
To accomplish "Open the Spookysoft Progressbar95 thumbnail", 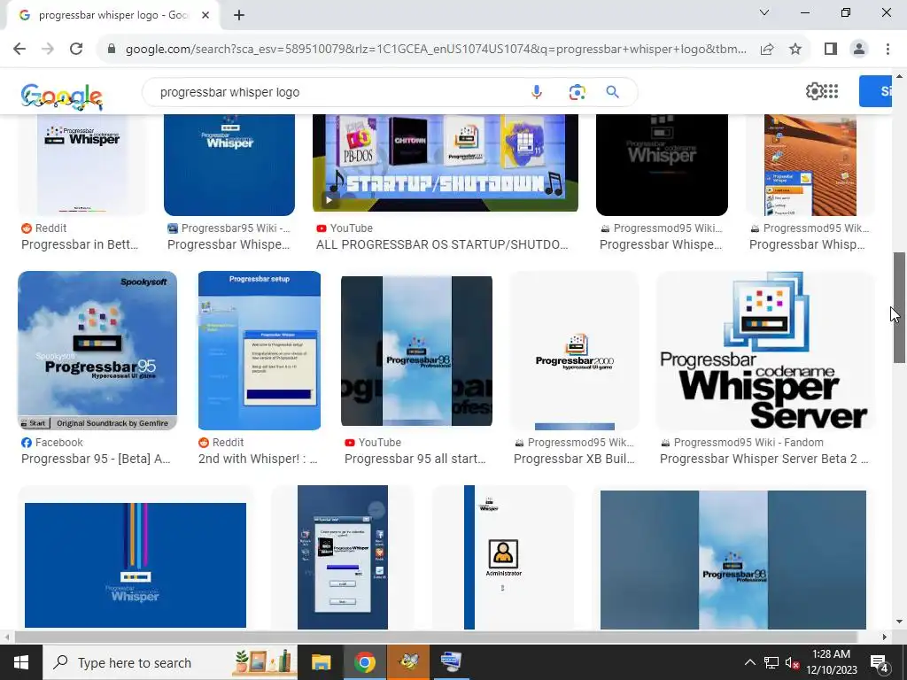I will point(97,351).
